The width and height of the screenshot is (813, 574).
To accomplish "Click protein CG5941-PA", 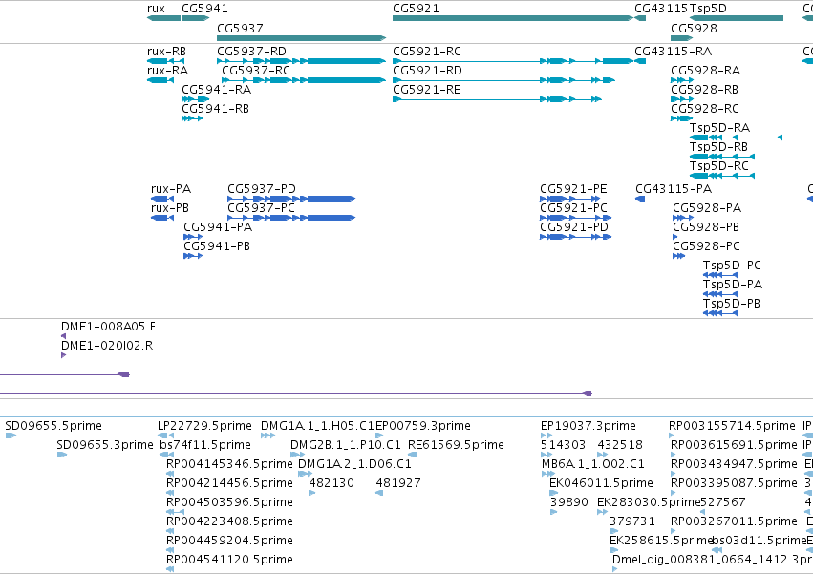I will [x=218, y=227].
